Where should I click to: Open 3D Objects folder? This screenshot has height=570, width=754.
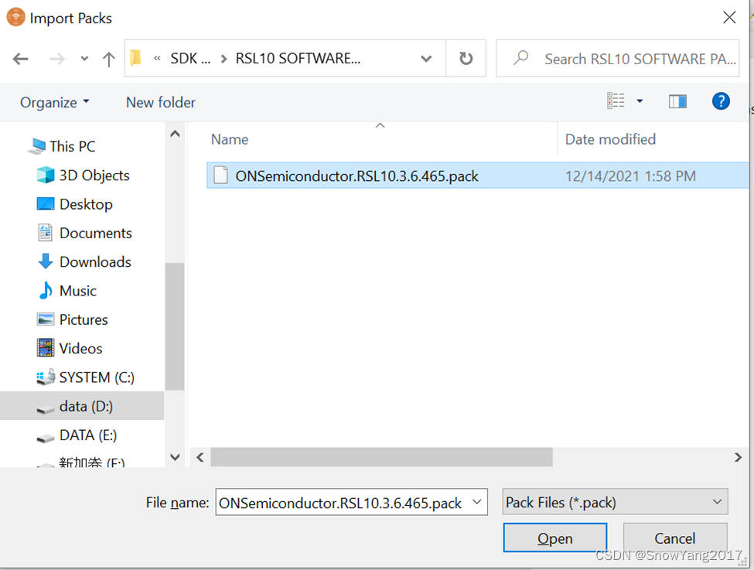click(x=94, y=175)
